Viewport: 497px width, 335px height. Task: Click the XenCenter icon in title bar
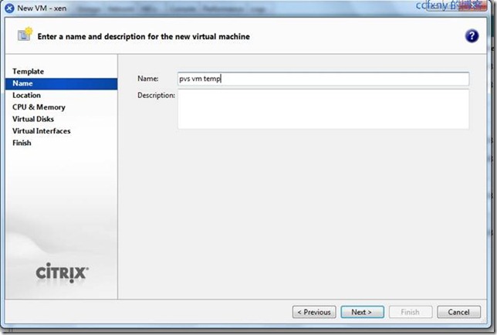(9, 8)
